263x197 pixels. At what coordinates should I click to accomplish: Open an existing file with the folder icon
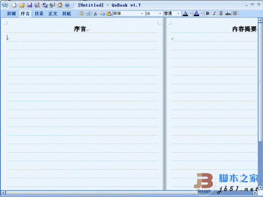22,5
